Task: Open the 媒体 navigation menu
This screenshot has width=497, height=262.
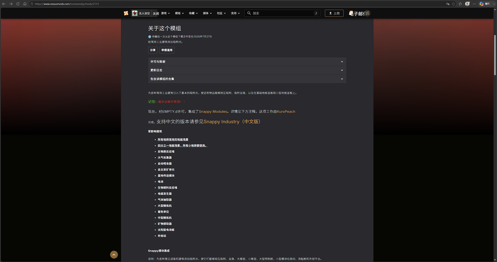Action: point(207,13)
